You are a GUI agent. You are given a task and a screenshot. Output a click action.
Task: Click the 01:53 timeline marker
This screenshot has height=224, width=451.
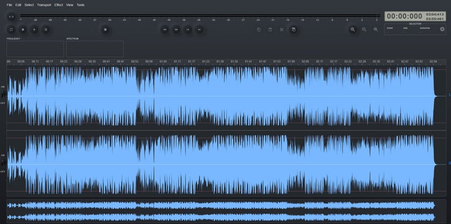(x=277, y=62)
